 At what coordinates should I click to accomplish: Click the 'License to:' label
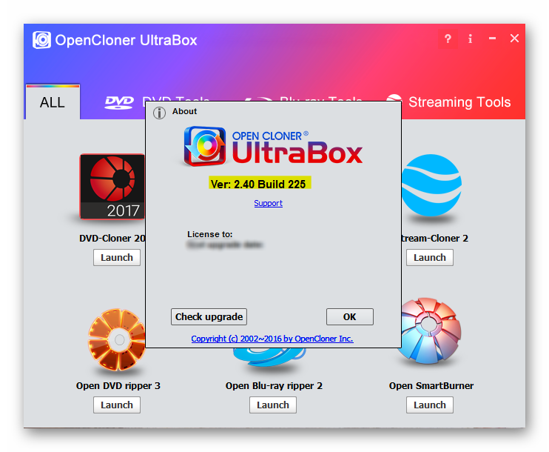point(209,234)
